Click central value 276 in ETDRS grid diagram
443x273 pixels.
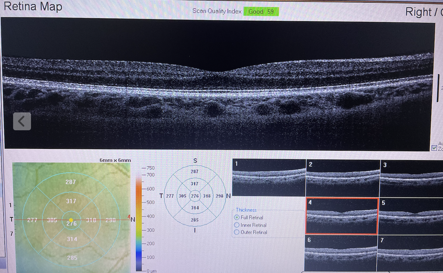[195, 196]
